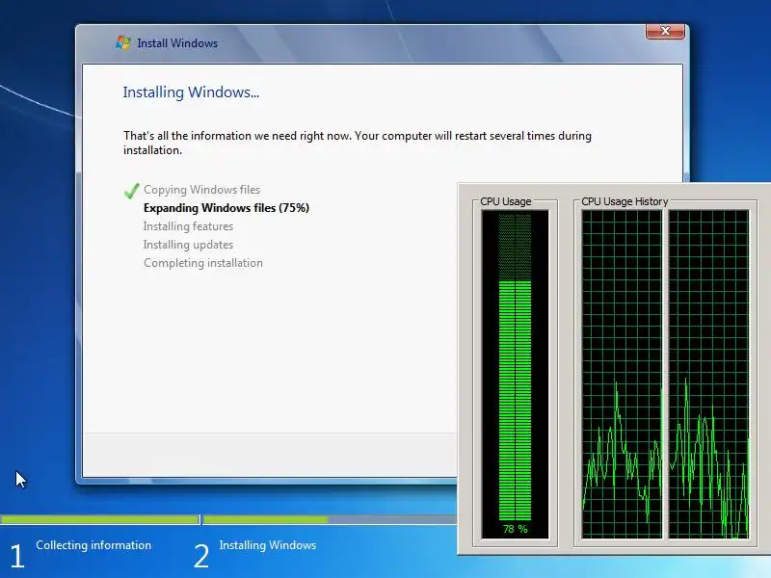
Task: Click the step number 1 at bottom
Action: tap(16, 557)
